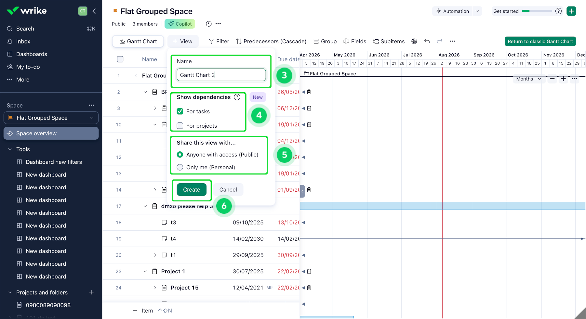Open the Automation dropdown arrow
586x319 pixels.
[x=477, y=11]
